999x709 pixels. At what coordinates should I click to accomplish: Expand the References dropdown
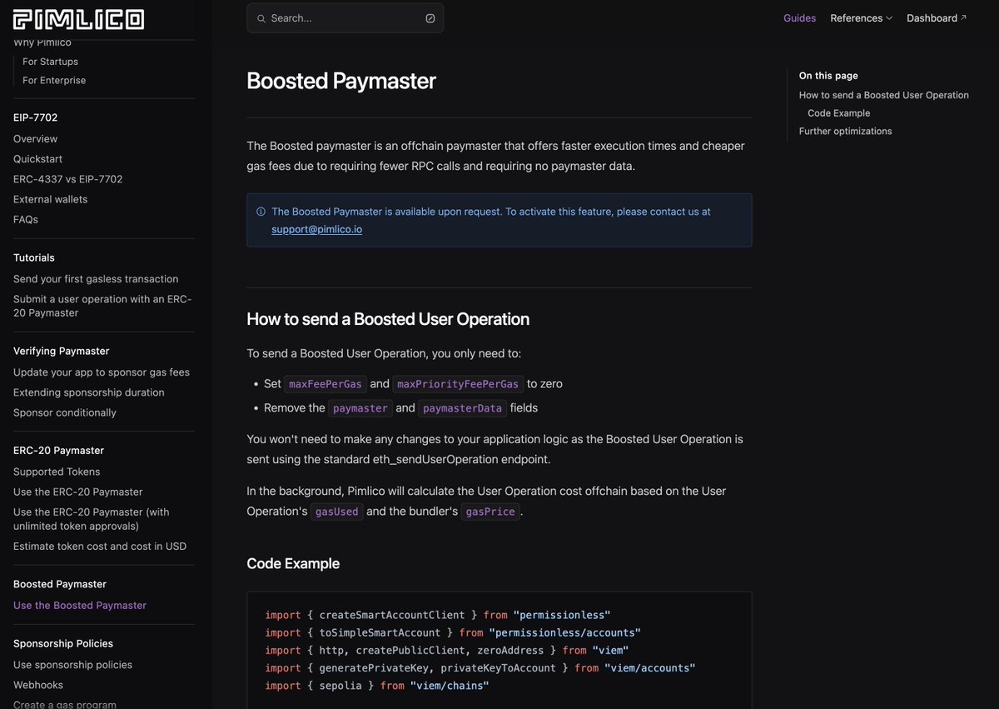[x=861, y=18]
